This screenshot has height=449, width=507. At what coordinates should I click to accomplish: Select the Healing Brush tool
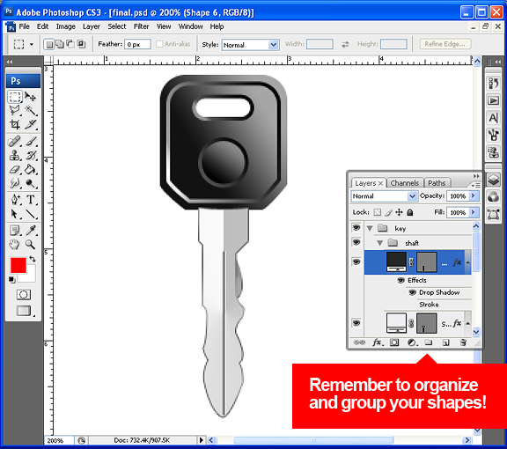tap(15, 142)
